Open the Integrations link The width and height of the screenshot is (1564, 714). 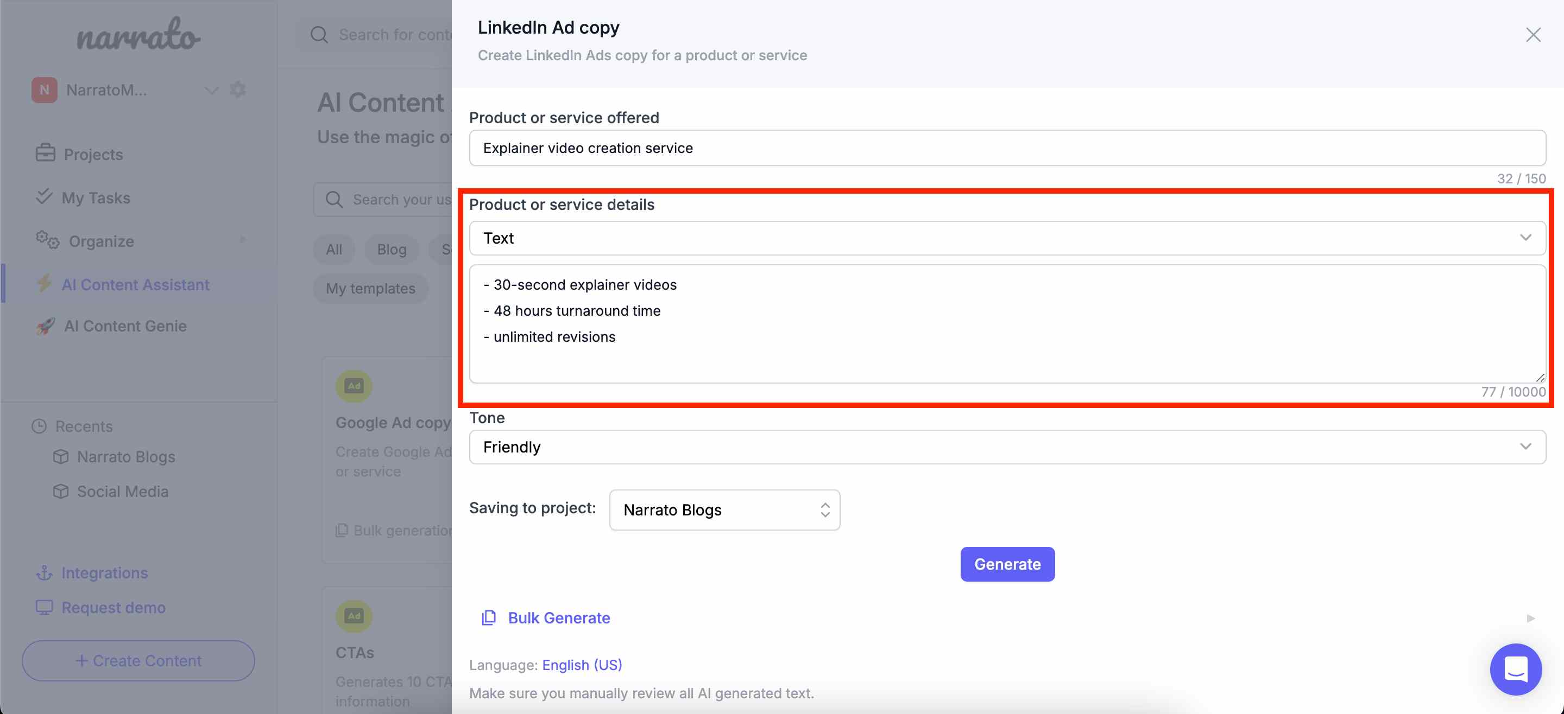pyautogui.click(x=104, y=572)
